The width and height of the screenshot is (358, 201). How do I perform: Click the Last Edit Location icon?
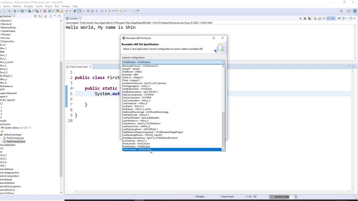click(117, 11)
